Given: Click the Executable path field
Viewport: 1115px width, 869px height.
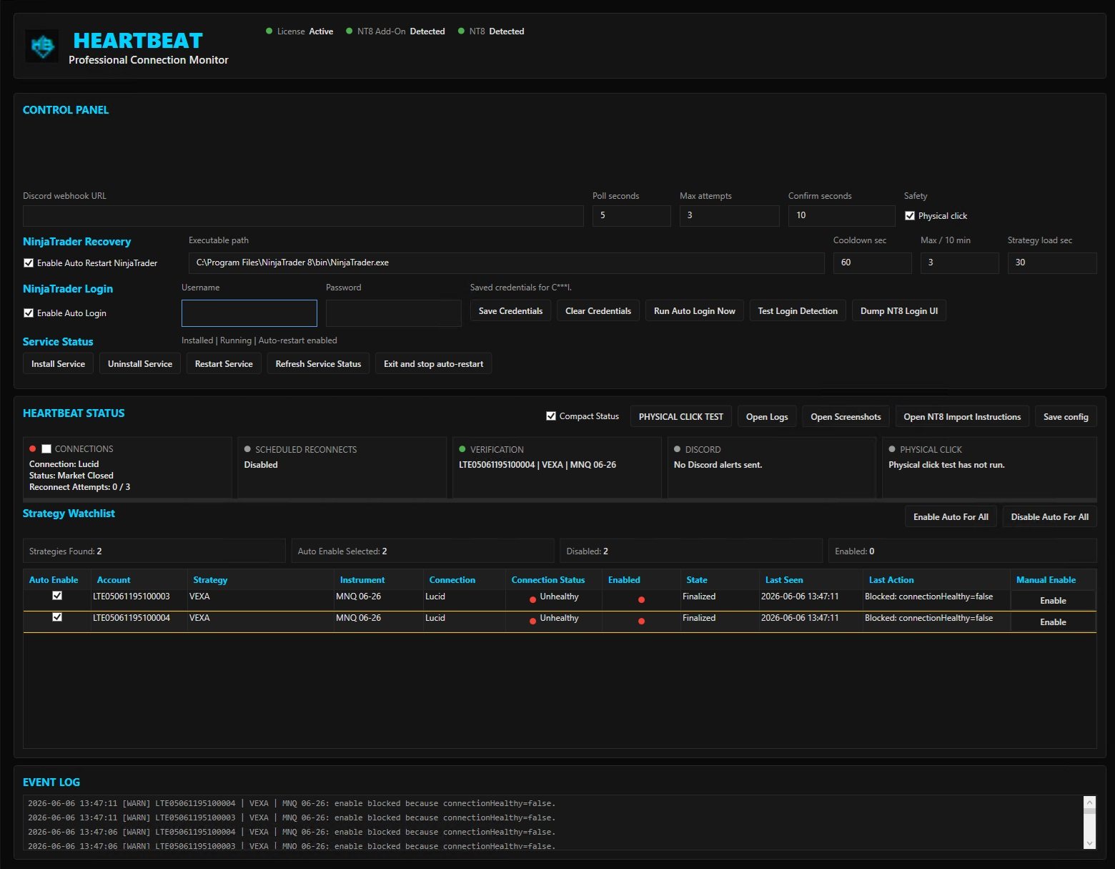Looking at the screenshot, I should coord(506,263).
